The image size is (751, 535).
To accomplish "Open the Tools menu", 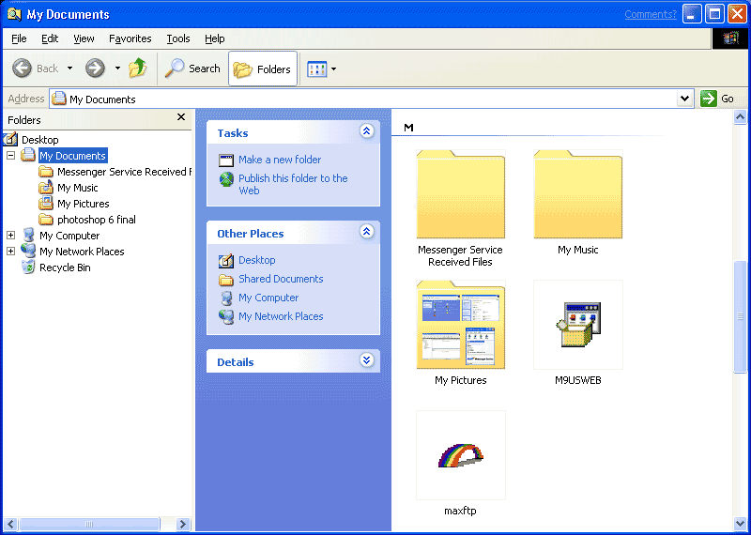I will [x=178, y=38].
